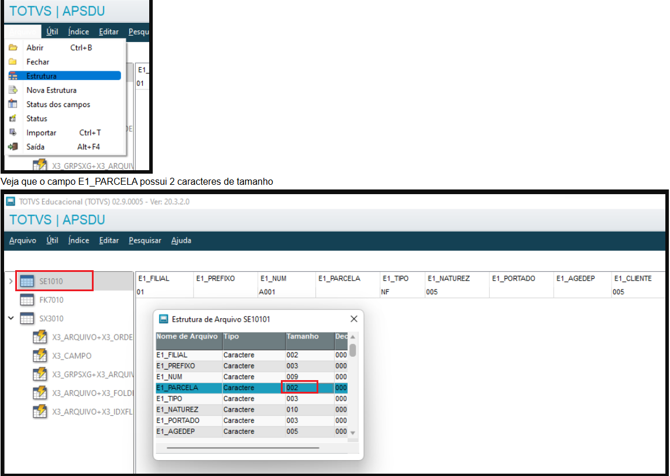Open the Útil menu in the lower window
The image size is (670, 476).
tap(52, 240)
